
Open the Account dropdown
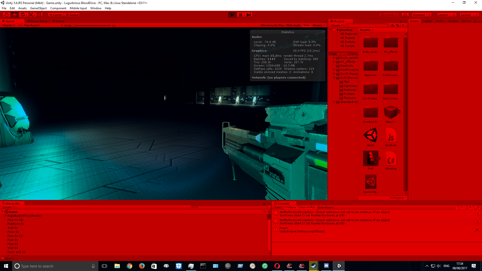(421, 15)
